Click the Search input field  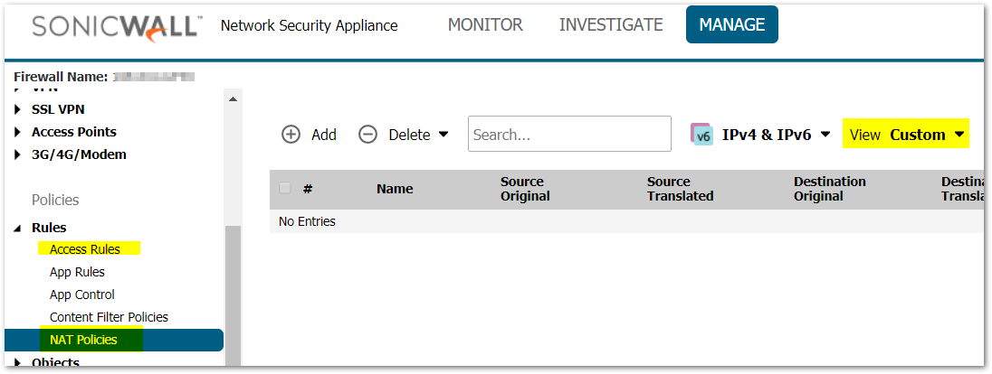(x=568, y=135)
